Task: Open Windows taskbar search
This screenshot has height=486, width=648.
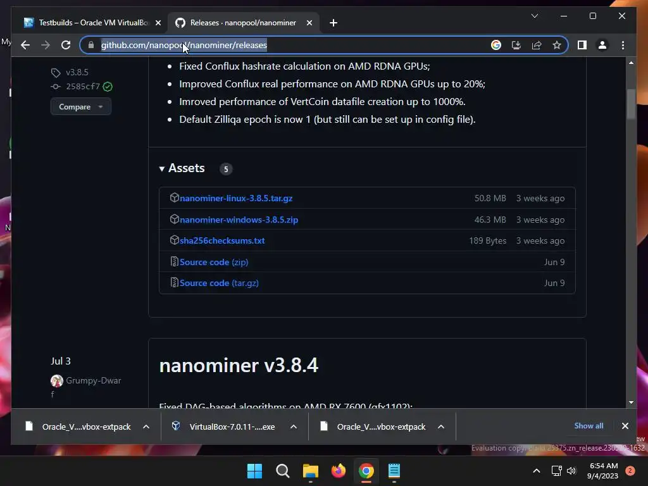Action: (283, 471)
